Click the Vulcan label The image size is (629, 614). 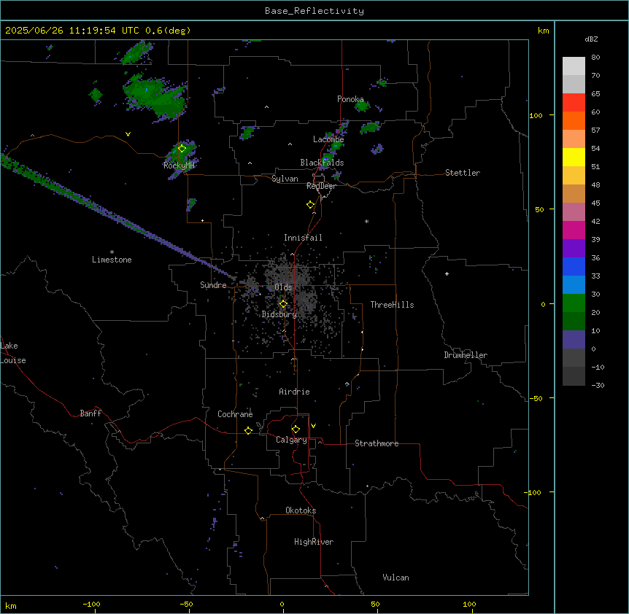click(396, 578)
